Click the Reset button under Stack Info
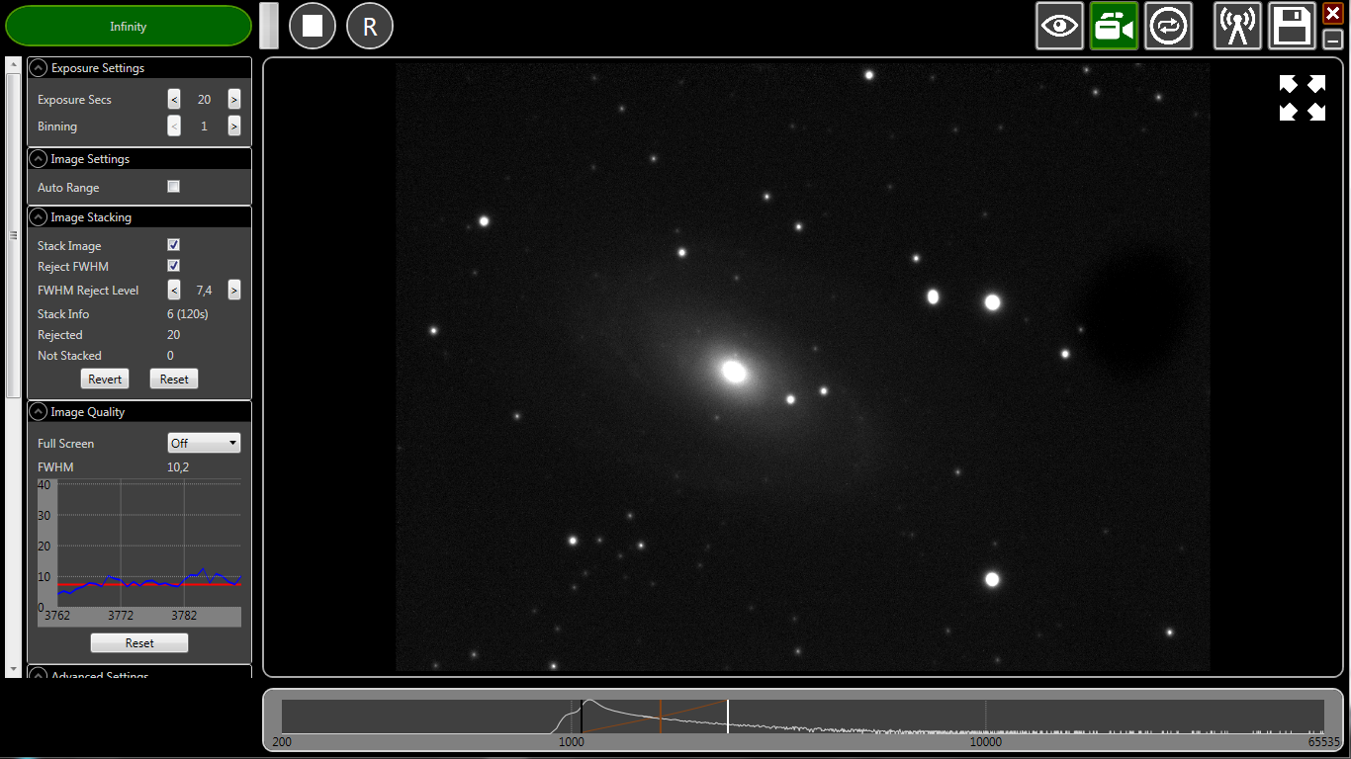The width and height of the screenshot is (1351, 759). pyautogui.click(x=174, y=379)
